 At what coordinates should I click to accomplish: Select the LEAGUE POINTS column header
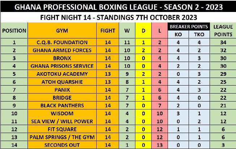click(x=223, y=30)
